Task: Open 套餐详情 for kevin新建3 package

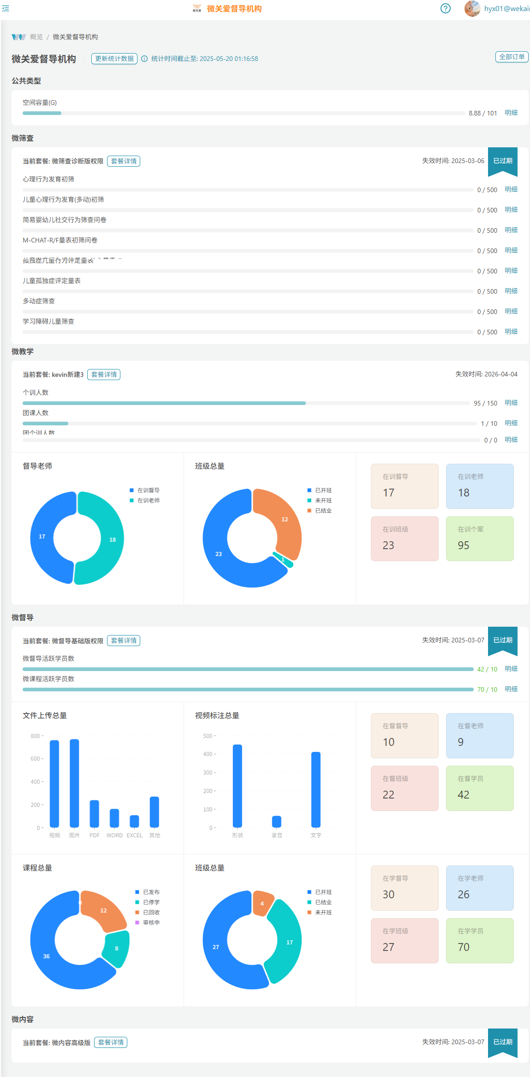Action: 104,375
